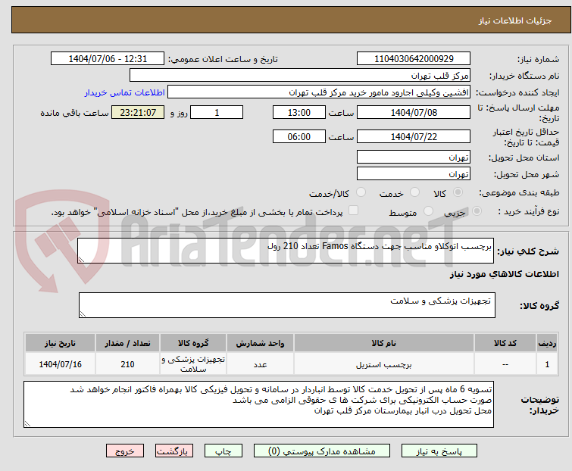Click the نام دستگاه خریدار field
572x471 pixels.
coord(300,76)
